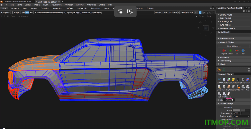Open the Visualization menu
The image size is (251, 129).
coord(57,5)
